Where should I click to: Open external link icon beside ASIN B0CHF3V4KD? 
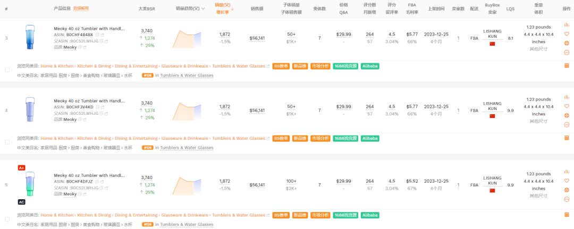[102, 107]
